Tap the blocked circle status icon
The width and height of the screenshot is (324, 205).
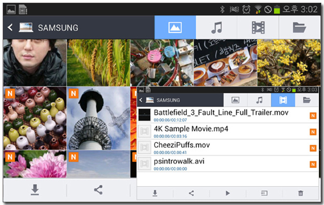[268, 10]
